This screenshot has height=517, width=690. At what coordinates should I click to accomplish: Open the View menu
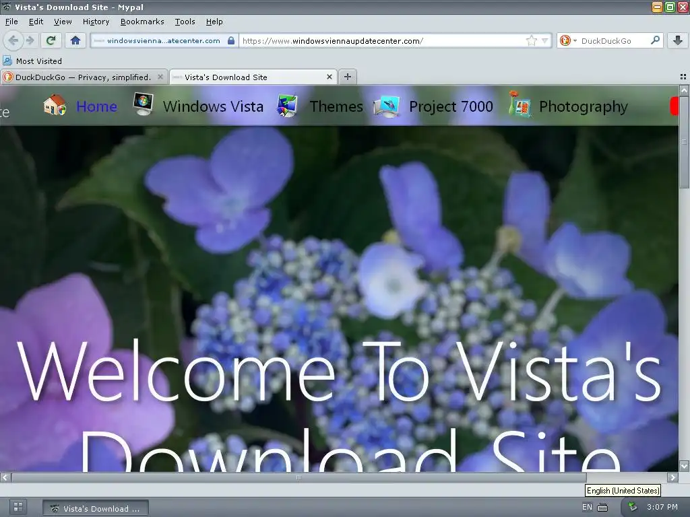point(63,22)
